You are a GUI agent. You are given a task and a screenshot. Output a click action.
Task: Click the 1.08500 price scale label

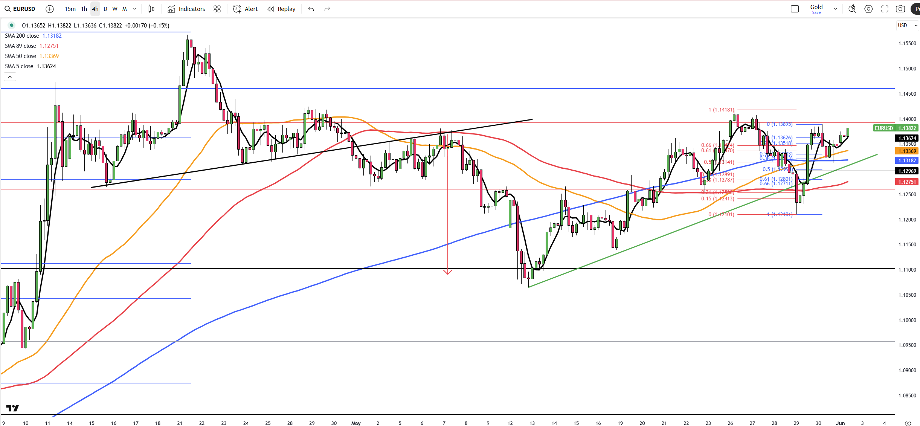[x=907, y=395]
